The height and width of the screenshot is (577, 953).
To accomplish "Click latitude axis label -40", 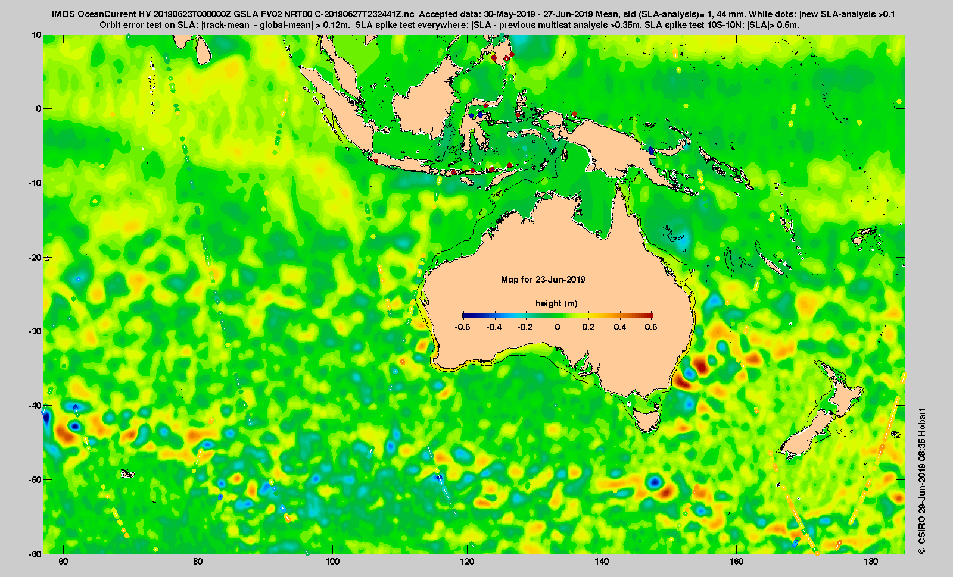I will click(35, 405).
